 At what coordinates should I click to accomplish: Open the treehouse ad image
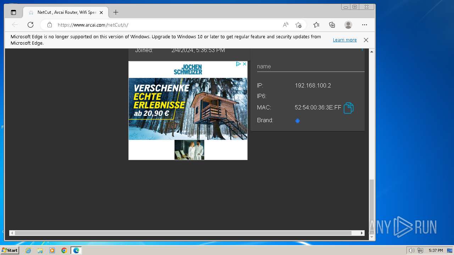tap(188, 109)
